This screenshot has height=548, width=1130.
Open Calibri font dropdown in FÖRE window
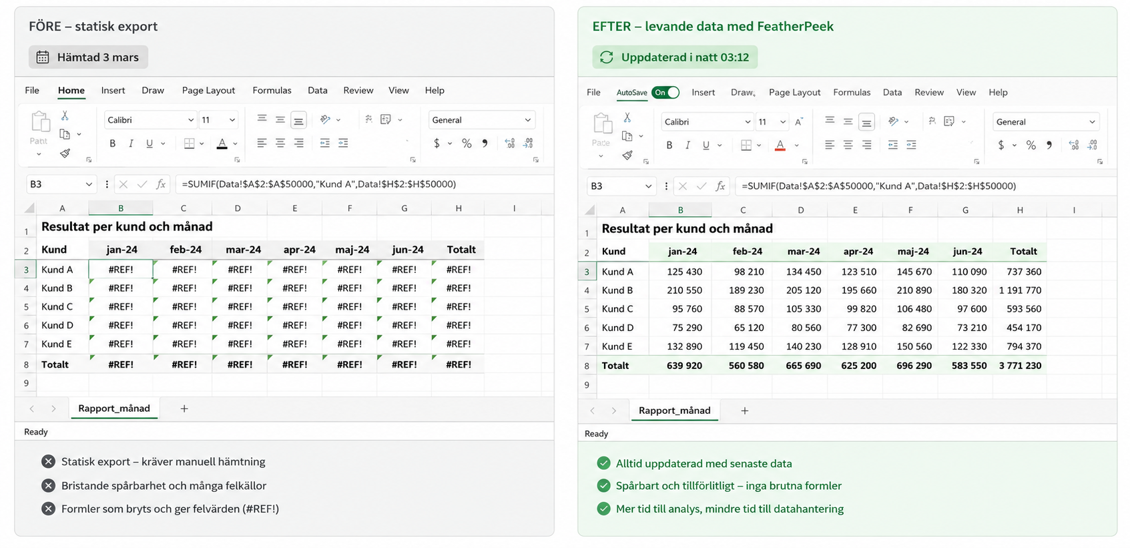[x=190, y=120]
